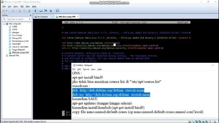Select My Computer in the library tree
The image size is (219, 123).
point(15,24)
